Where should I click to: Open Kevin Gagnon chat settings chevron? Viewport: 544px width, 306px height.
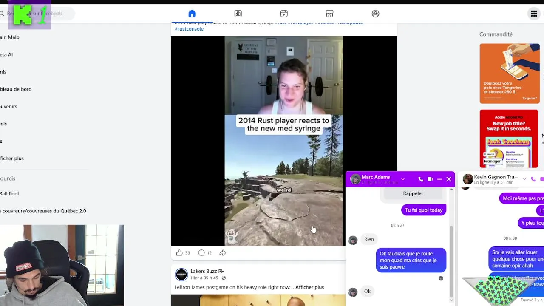(524, 179)
